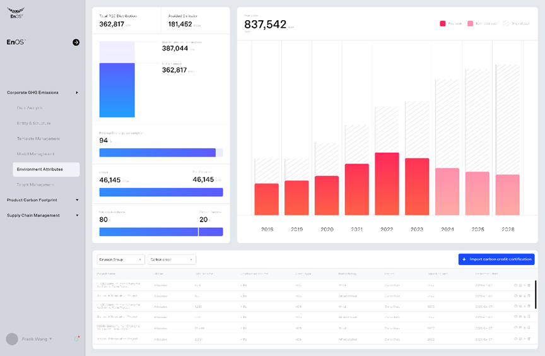Screen dimensions: 545x356
Task: Toggle the pink estimated cost legend swatch
Action: pyautogui.click(x=471, y=23)
